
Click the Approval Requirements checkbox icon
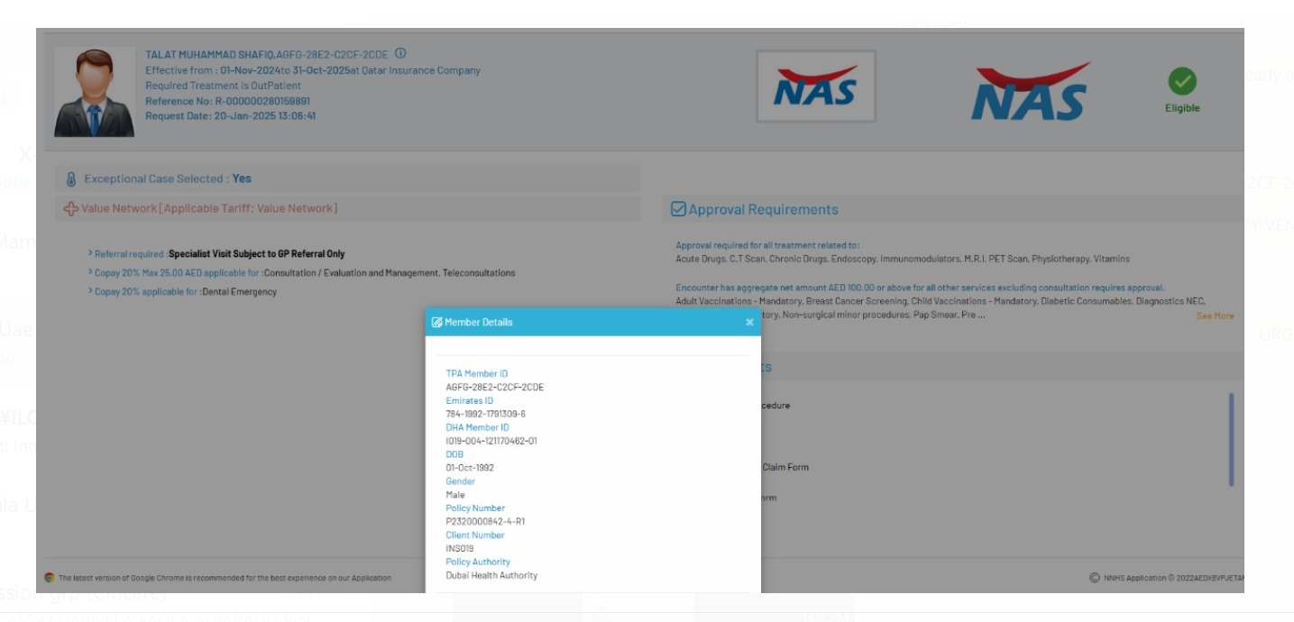pos(678,209)
